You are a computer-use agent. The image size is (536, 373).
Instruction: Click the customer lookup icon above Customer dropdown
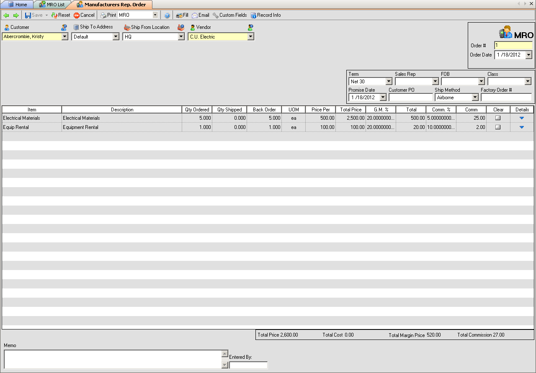click(x=64, y=28)
